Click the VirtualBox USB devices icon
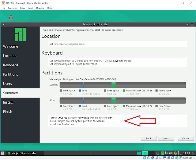The width and height of the screenshot is (196, 160). click(156, 158)
